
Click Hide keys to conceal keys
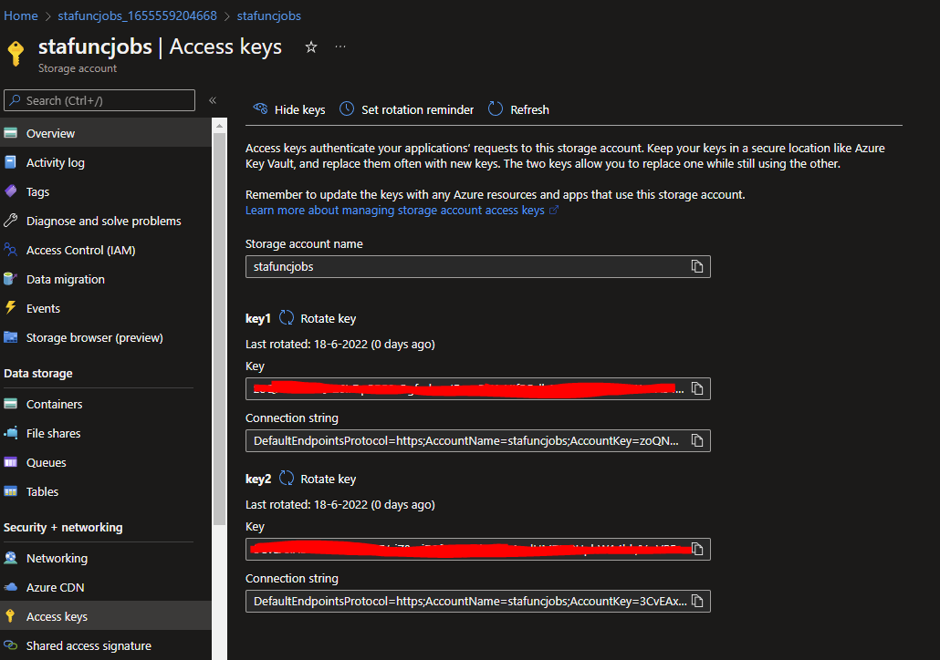click(289, 109)
